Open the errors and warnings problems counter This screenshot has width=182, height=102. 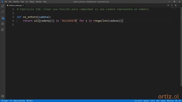30,101
